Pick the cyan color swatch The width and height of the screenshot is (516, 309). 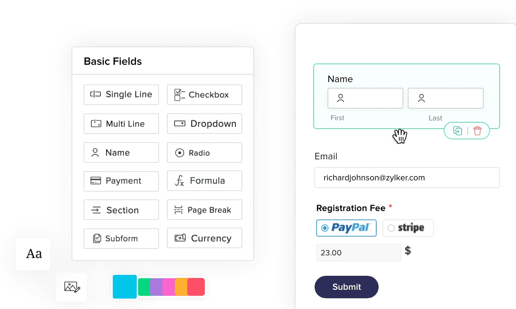125,287
